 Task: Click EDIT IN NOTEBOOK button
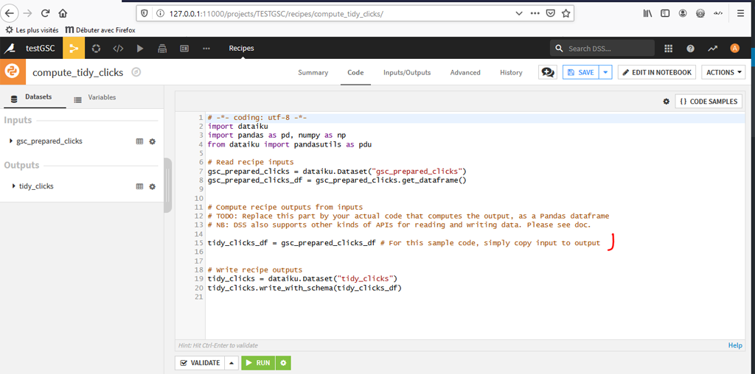coord(657,72)
